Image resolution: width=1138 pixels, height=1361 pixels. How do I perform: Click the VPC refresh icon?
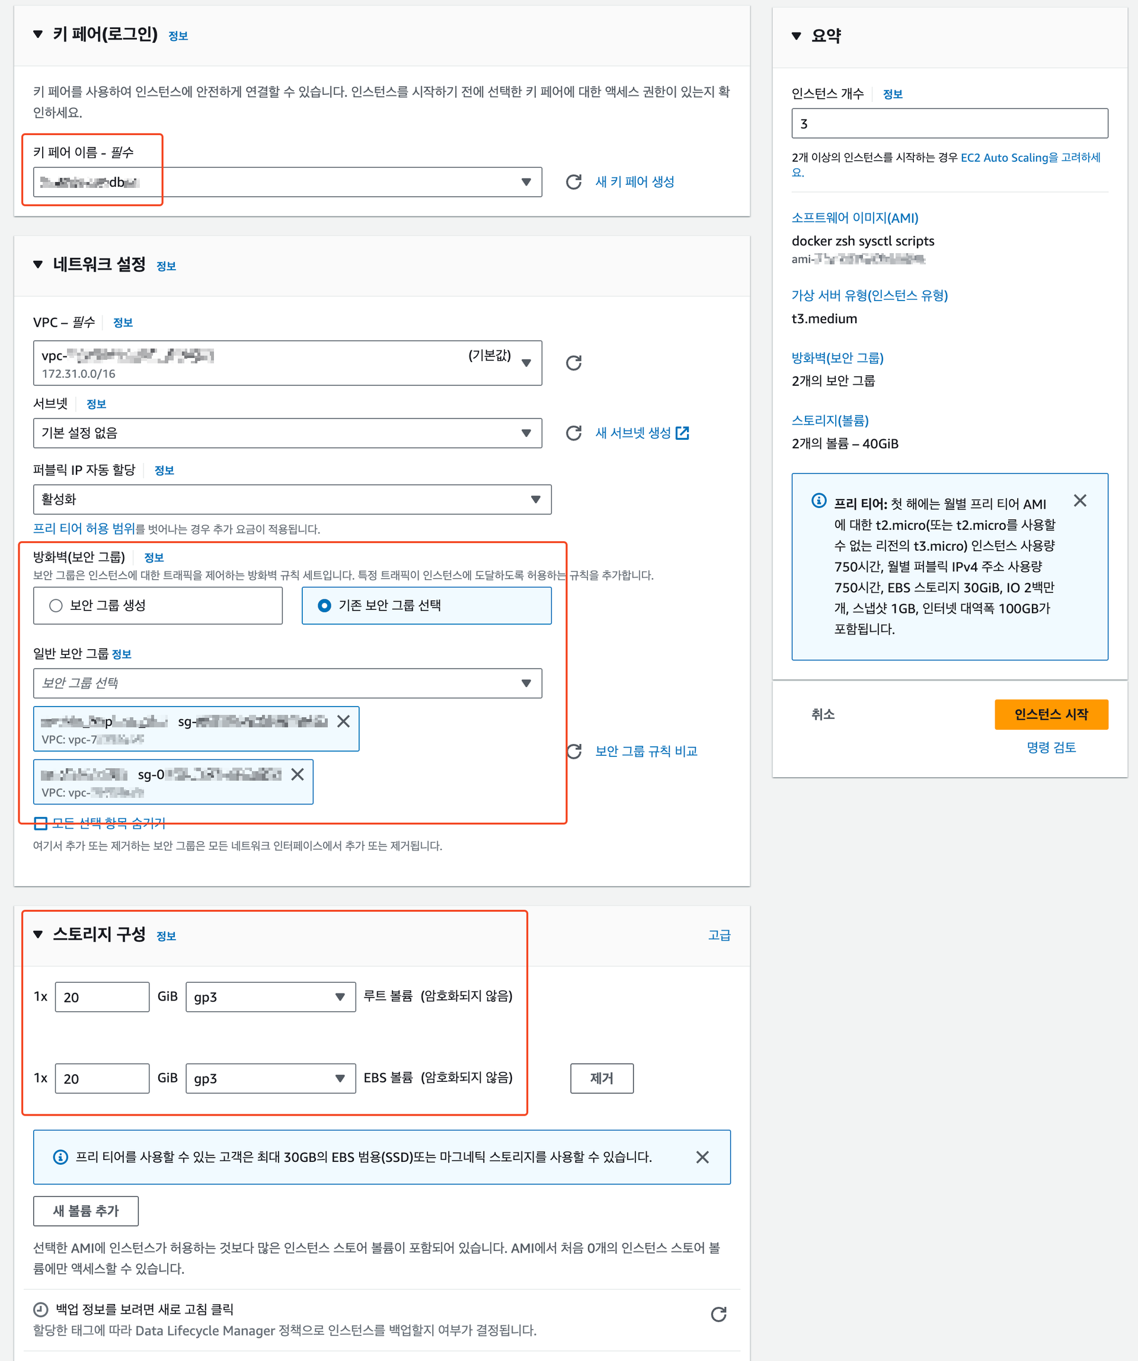tap(574, 363)
